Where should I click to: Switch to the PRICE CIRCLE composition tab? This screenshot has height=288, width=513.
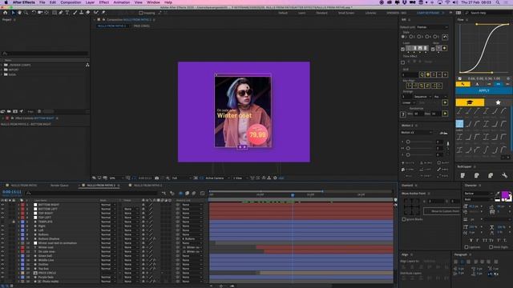point(141,26)
